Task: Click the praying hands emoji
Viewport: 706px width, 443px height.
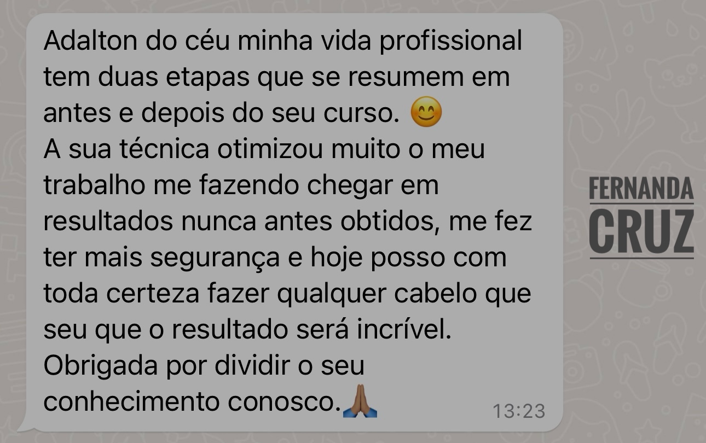Action: (x=360, y=401)
